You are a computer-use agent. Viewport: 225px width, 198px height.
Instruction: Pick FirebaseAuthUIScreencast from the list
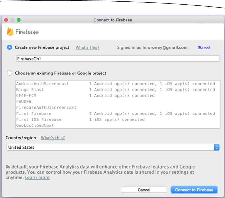point(46,108)
